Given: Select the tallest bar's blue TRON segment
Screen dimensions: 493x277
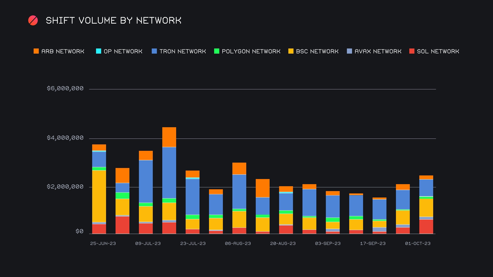Looking at the screenshot, I should tap(169, 172).
